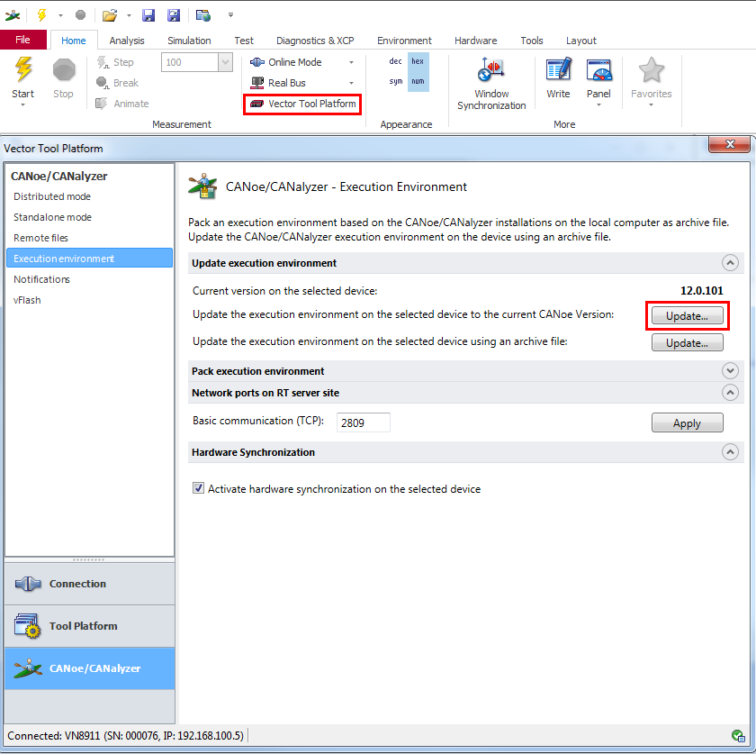The width and height of the screenshot is (756, 754).
Task: Click the Stop measurement icon
Action: (63, 71)
